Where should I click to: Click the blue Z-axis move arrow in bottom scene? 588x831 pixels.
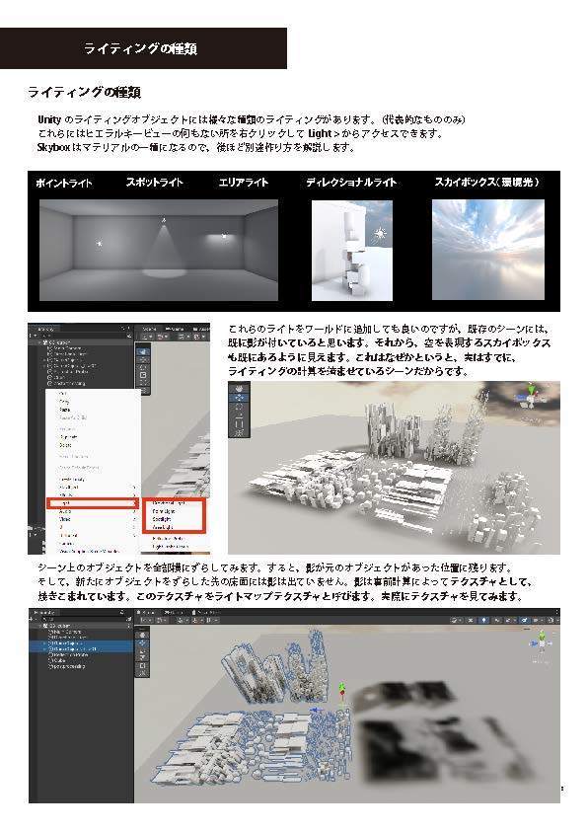(x=317, y=710)
